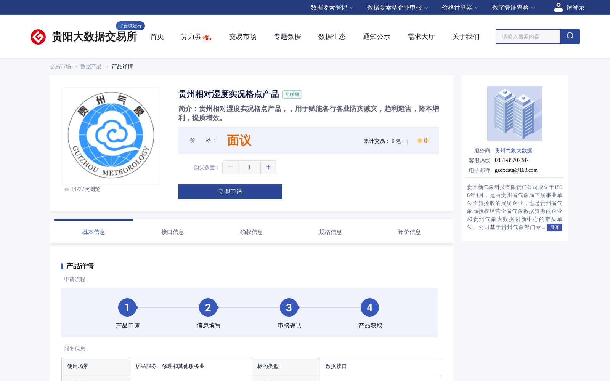Switch to the 确权信息 tab
This screenshot has width=610, height=381.
click(252, 232)
